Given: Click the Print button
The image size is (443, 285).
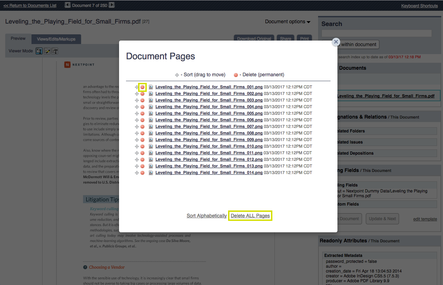Looking at the screenshot, I should (305, 38).
